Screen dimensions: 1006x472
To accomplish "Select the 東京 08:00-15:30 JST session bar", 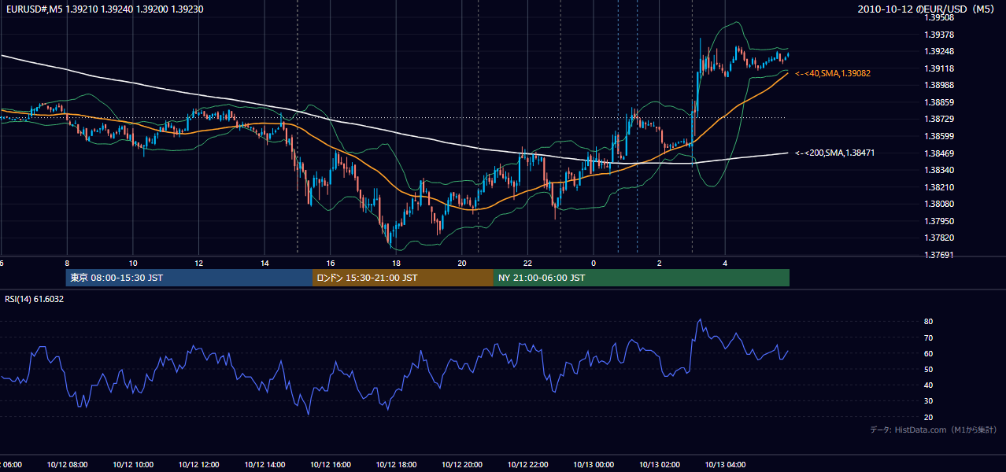I will (189, 278).
